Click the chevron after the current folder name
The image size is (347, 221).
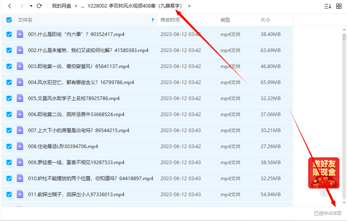click(189, 6)
